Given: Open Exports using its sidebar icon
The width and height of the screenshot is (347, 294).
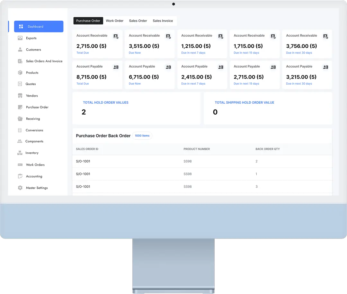Looking at the screenshot, I should (20, 38).
